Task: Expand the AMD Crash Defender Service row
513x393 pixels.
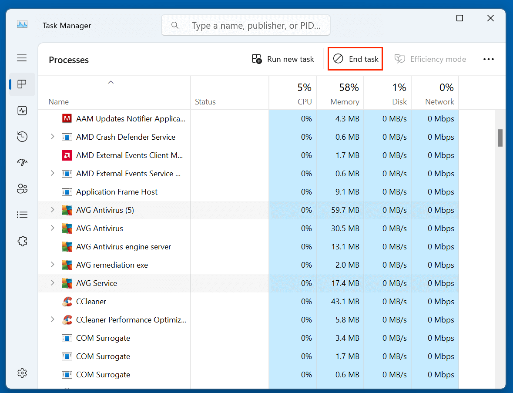Action: tap(52, 137)
